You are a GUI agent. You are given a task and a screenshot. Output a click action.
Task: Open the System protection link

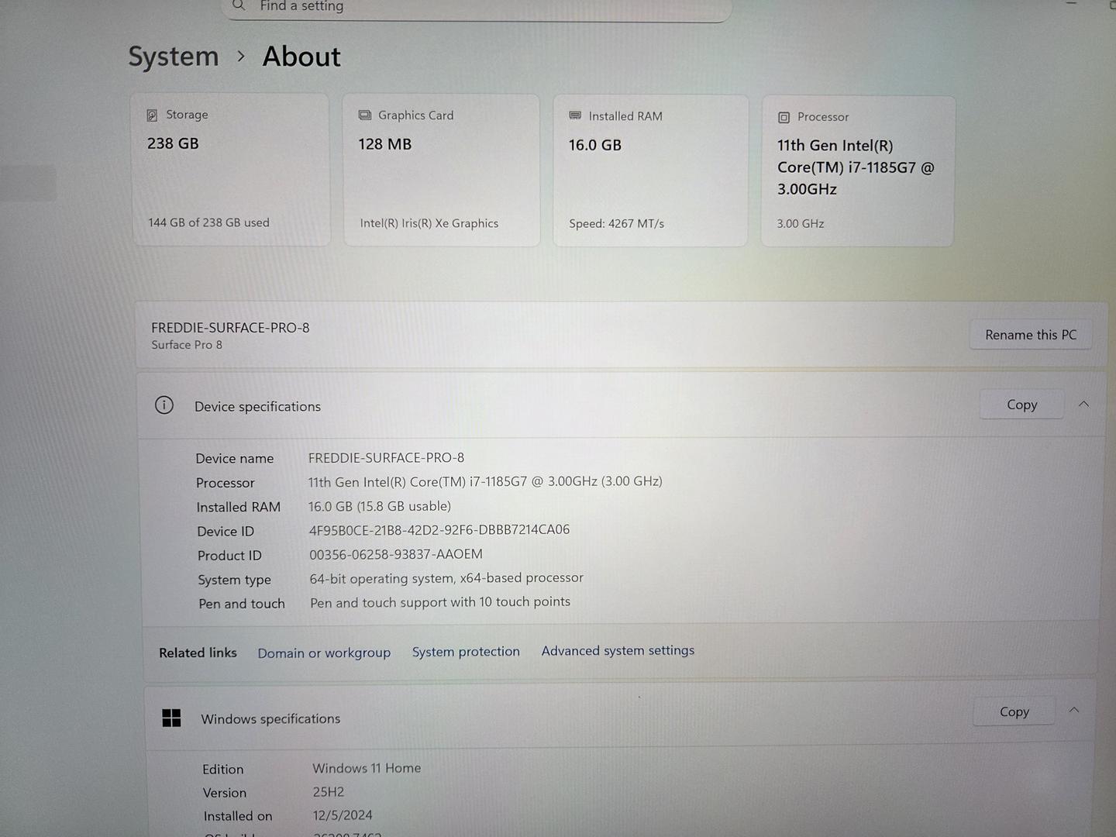pos(466,652)
